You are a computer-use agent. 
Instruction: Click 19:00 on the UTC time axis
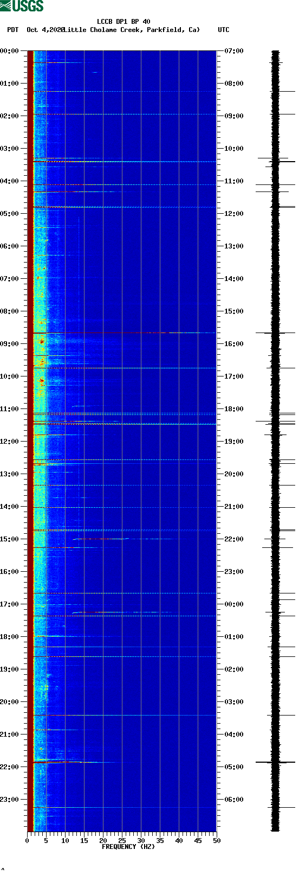pyautogui.click(x=234, y=442)
